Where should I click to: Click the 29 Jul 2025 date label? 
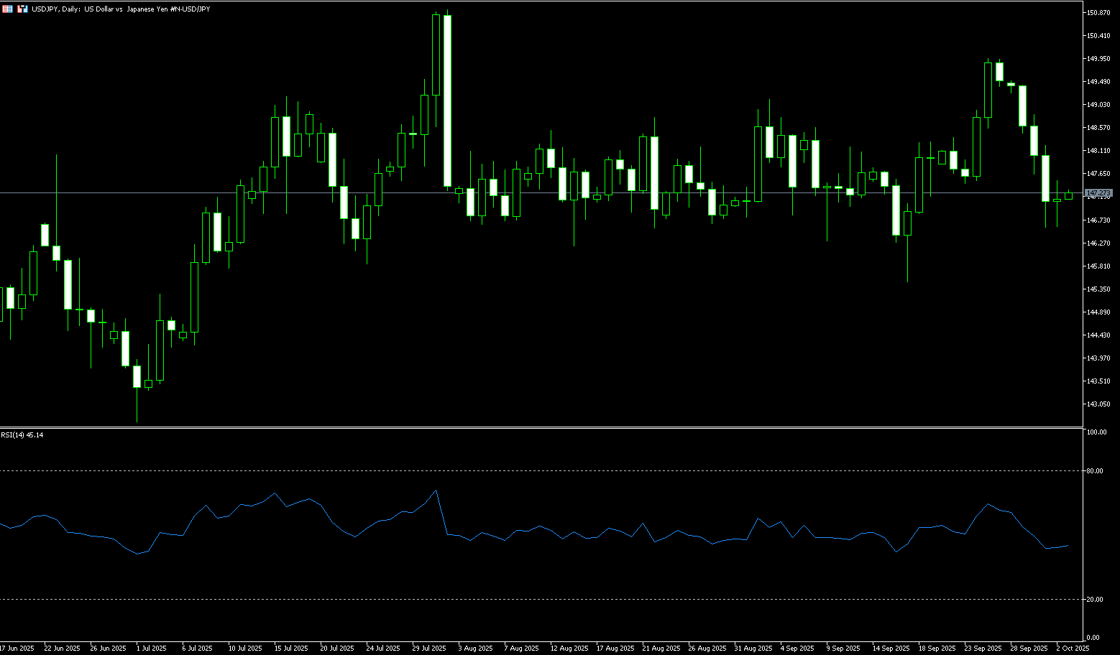coord(428,648)
